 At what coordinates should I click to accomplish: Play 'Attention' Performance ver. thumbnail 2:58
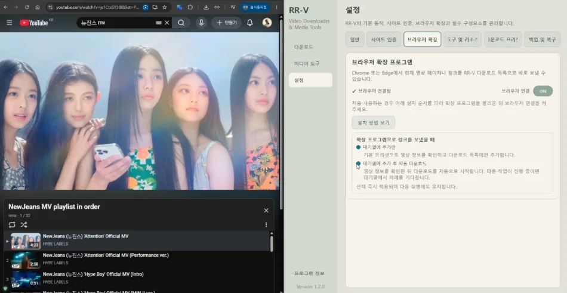[25, 260]
